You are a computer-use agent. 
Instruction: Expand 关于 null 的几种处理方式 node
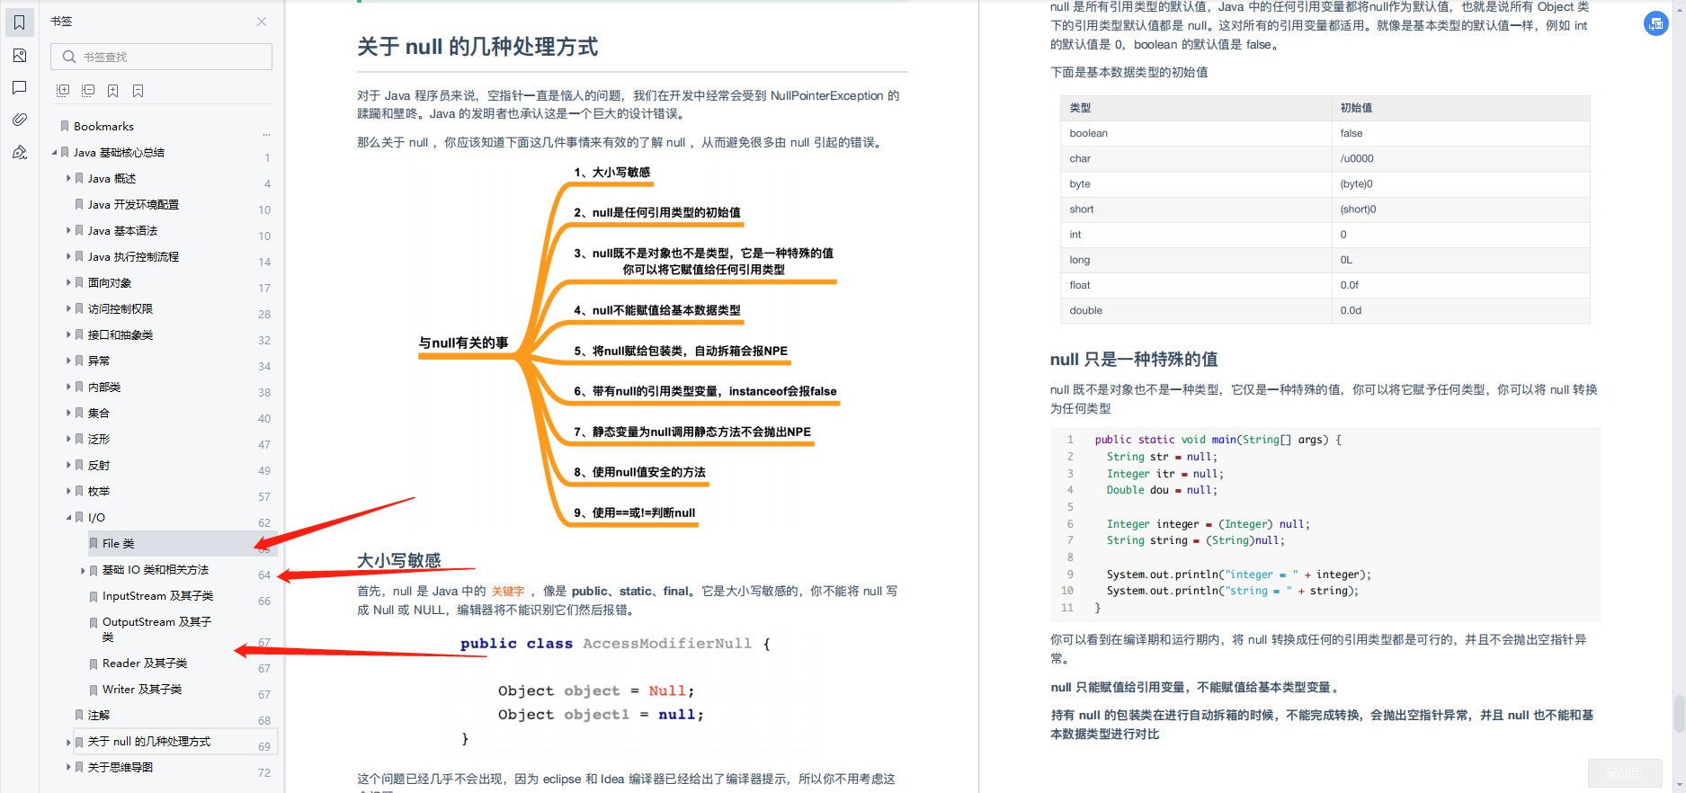pos(68,742)
